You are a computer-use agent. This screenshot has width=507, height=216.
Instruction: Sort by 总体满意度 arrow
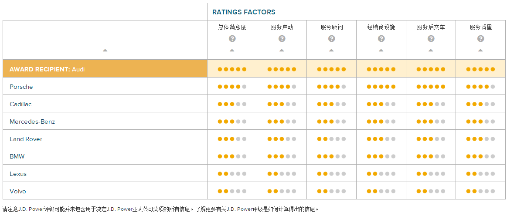[x=232, y=51]
